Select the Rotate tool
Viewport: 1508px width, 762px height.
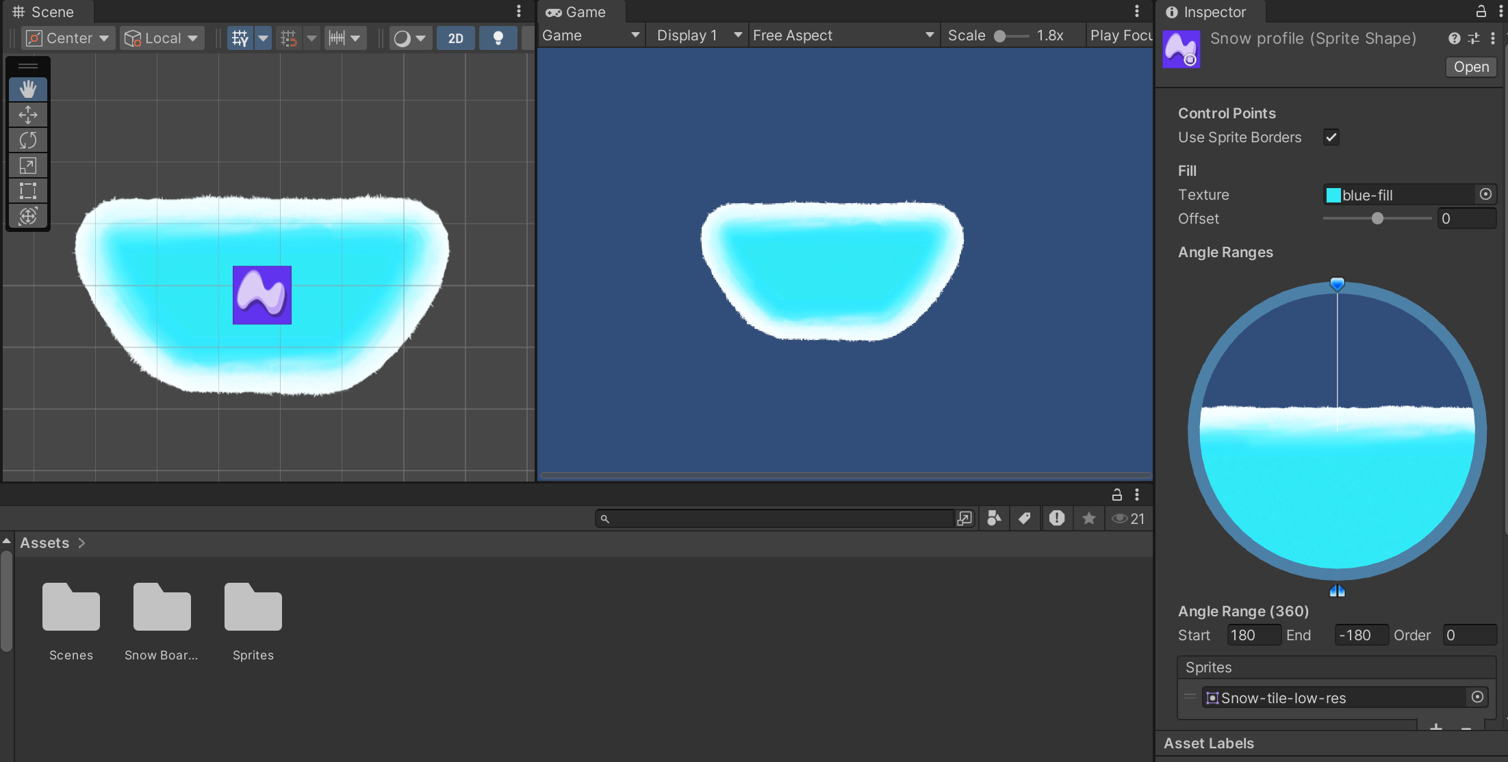[28, 140]
